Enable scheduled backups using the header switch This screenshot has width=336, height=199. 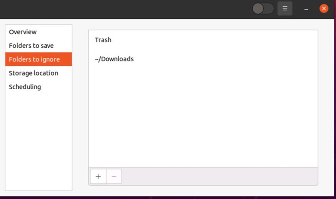263,8
